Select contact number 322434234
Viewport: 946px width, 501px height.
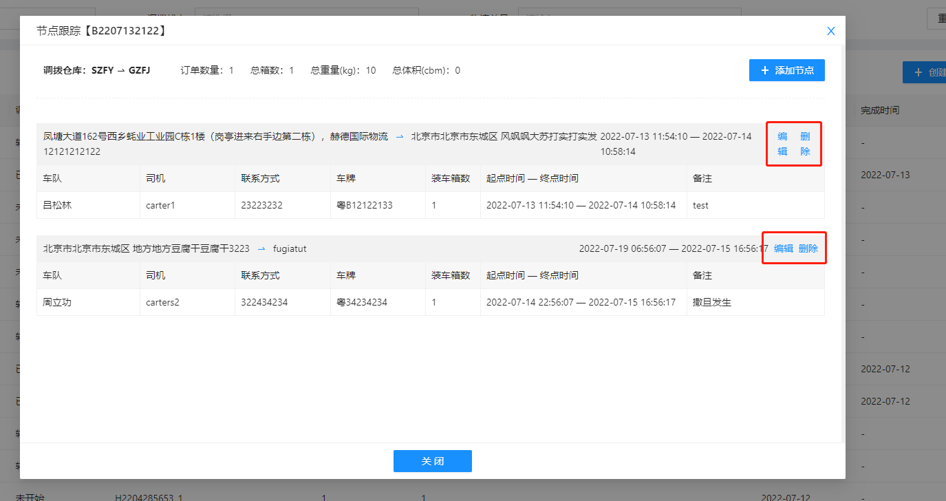tap(264, 302)
